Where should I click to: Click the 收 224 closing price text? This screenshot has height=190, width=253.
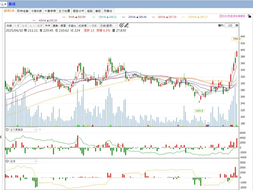pos(75,31)
